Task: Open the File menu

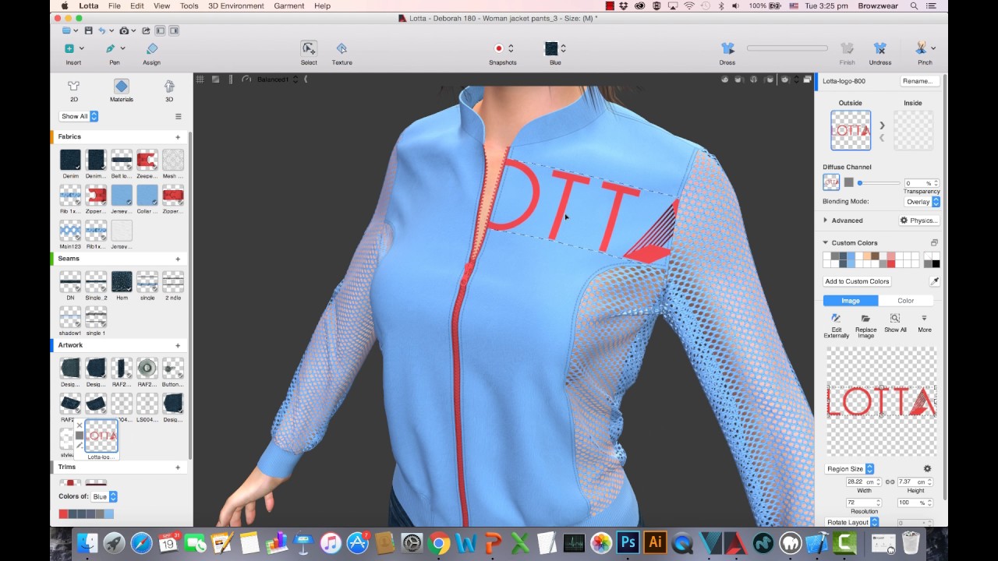Action: point(115,5)
